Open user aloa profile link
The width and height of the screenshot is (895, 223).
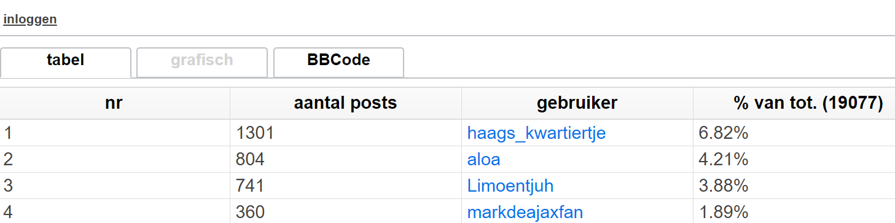pyautogui.click(x=484, y=160)
